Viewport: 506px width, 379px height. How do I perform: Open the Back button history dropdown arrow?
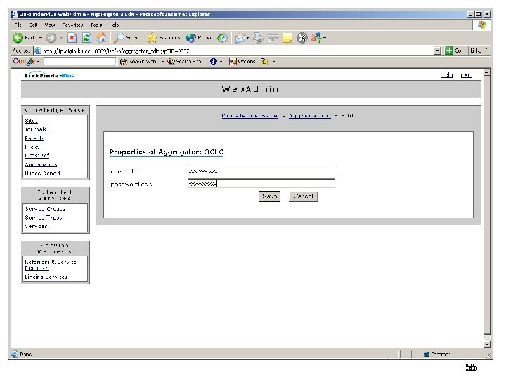(x=41, y=38)
